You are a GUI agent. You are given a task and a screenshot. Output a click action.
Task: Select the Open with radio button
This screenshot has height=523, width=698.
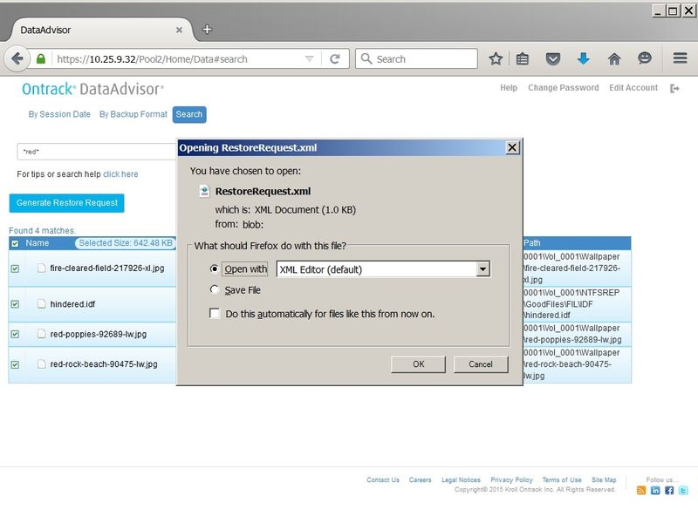215,269
